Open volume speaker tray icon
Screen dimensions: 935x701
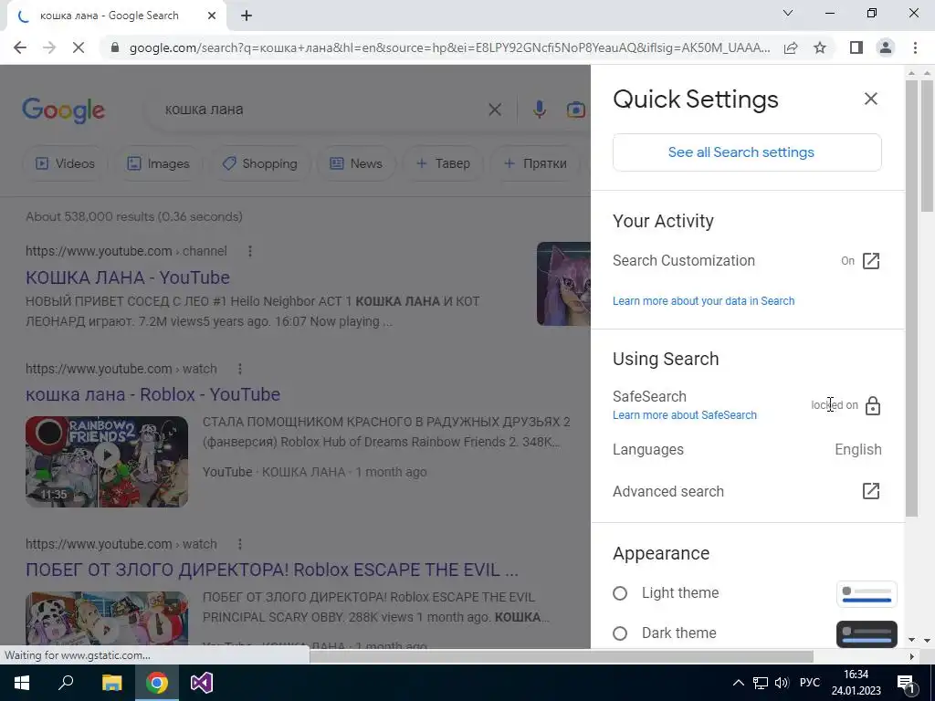coord(782,683)
